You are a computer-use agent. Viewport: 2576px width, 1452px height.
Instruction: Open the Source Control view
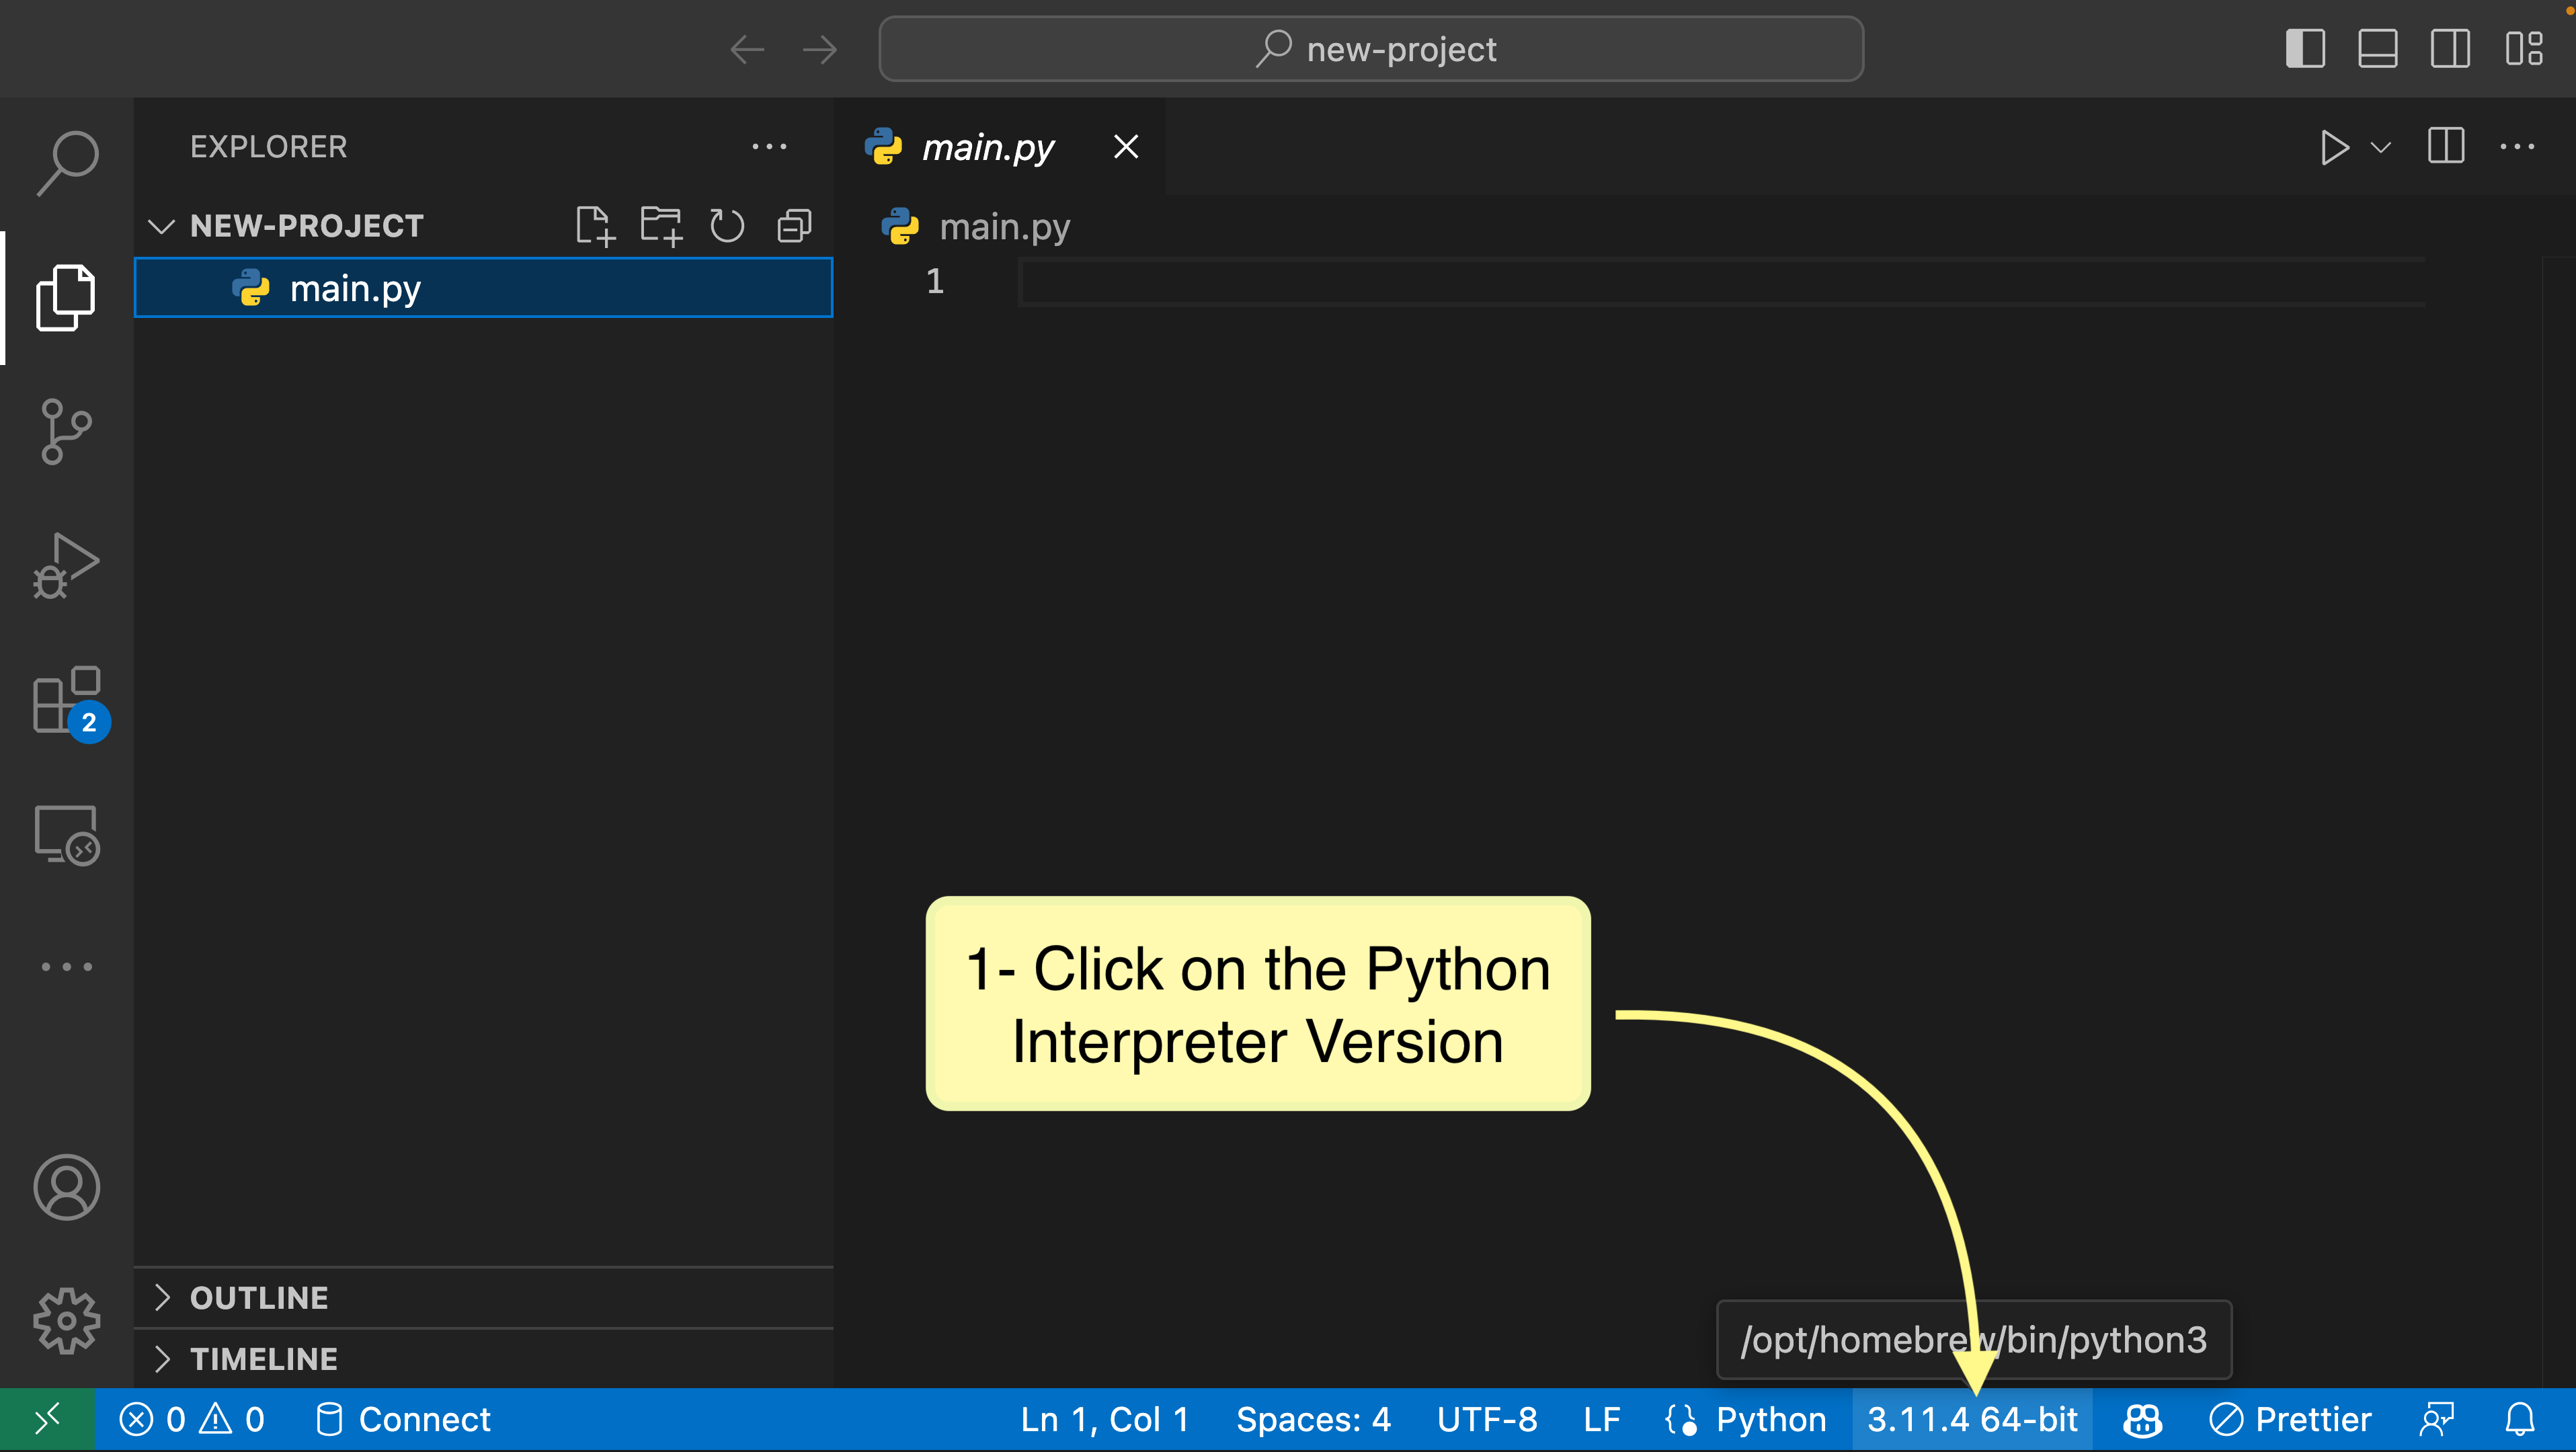click(x=67, y=432)
